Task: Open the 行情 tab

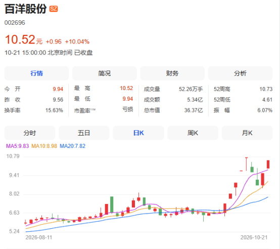Action: [x=36, y=73]
